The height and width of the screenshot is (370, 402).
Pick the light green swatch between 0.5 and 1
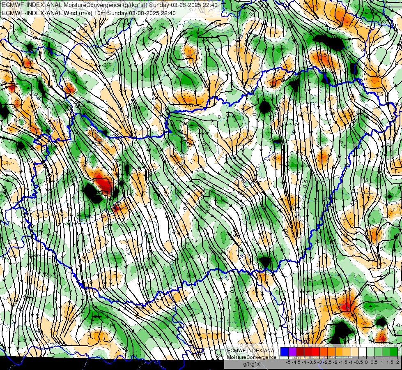tap(378, 352)
